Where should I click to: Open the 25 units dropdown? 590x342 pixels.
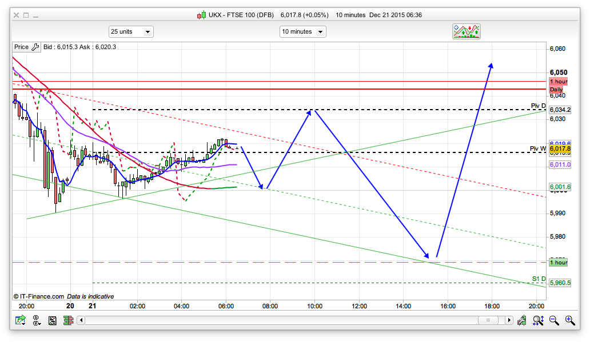click(131, 32)
